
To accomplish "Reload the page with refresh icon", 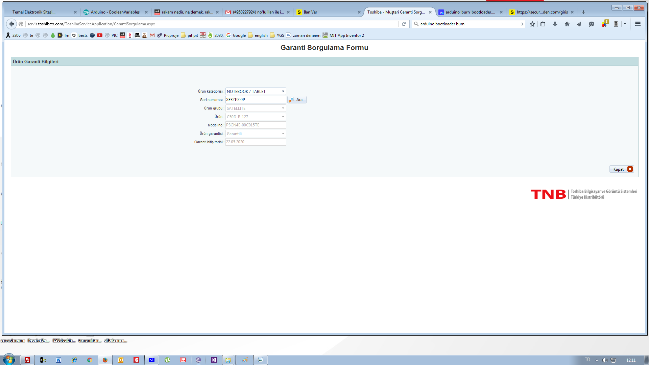I will click(x=404, y=24).
